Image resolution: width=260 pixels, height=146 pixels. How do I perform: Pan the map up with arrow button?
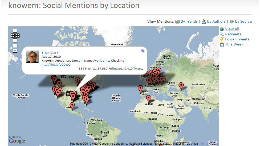click(x=15, y=31)
